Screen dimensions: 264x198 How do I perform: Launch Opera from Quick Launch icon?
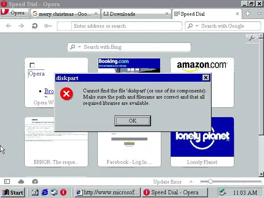pos(63,193)
